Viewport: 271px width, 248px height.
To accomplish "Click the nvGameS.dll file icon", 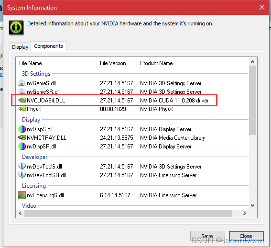I will [22, 83].
